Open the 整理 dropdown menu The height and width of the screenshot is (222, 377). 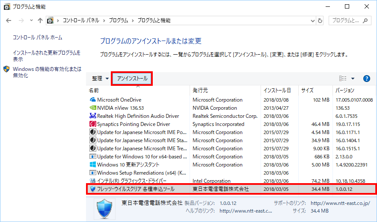coord(100,79)
